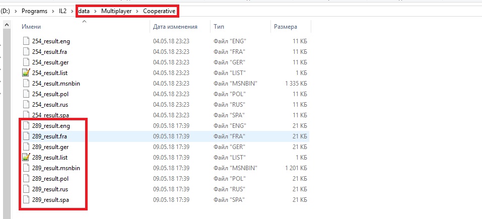Viewport: 482px width, 219px height.
Task: Click the 289_result.eng file icon
Action: [x=26, y=126]
